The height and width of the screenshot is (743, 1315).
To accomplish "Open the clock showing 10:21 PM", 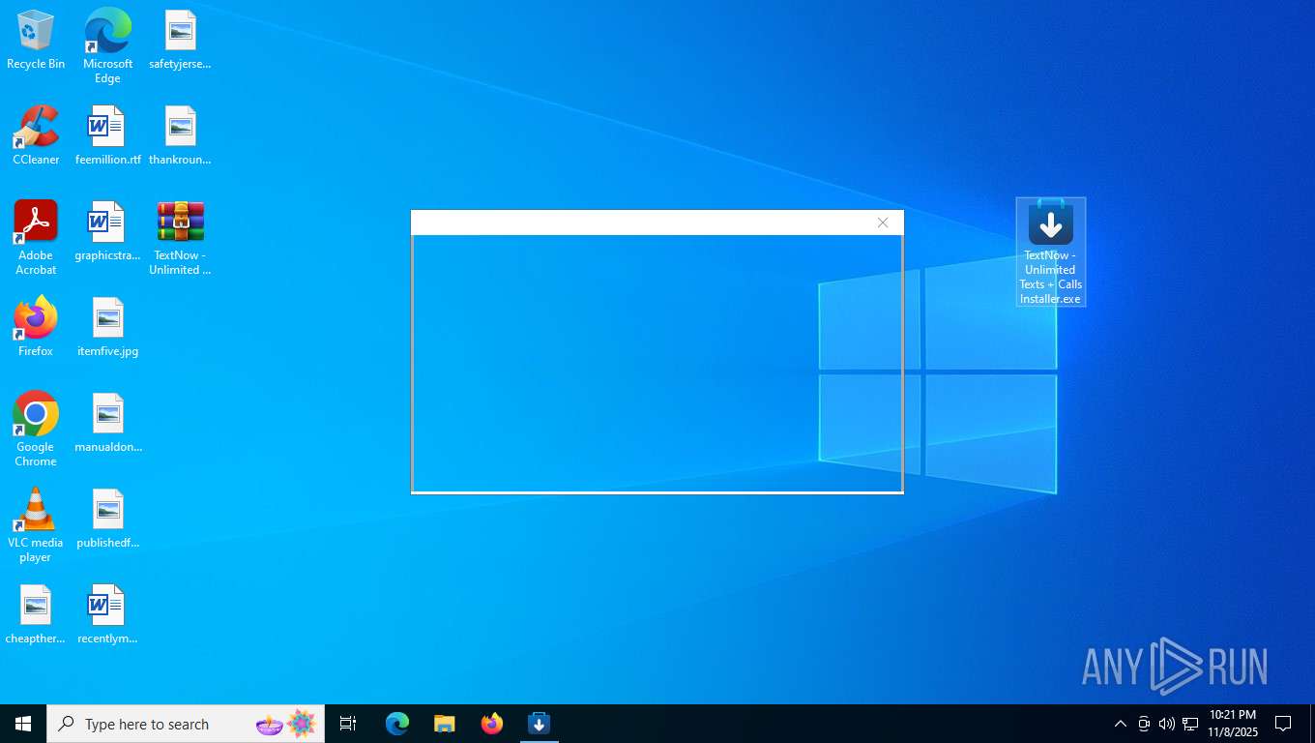I will pos(1233,724).
